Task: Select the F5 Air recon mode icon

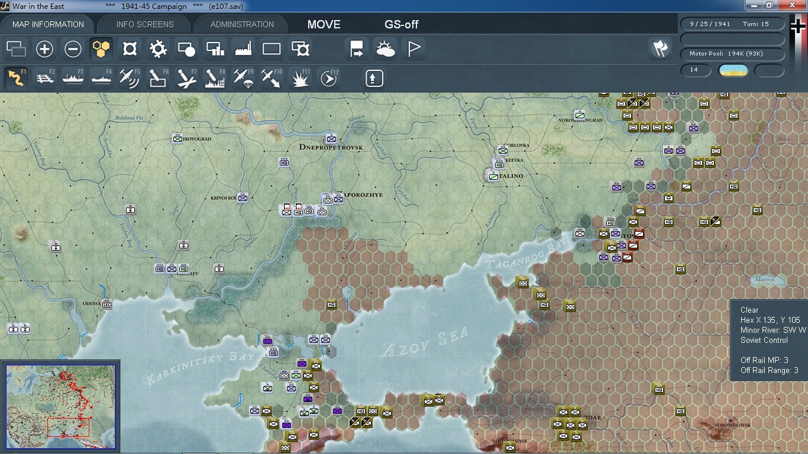Action: tap(130, 78)
